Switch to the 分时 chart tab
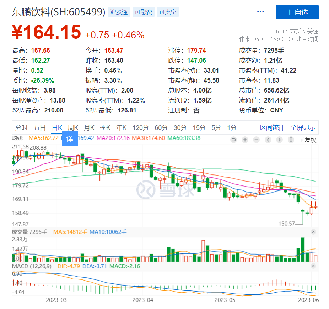Image resolution: width=329 pixels, height=309 pixels. [21, 127]
